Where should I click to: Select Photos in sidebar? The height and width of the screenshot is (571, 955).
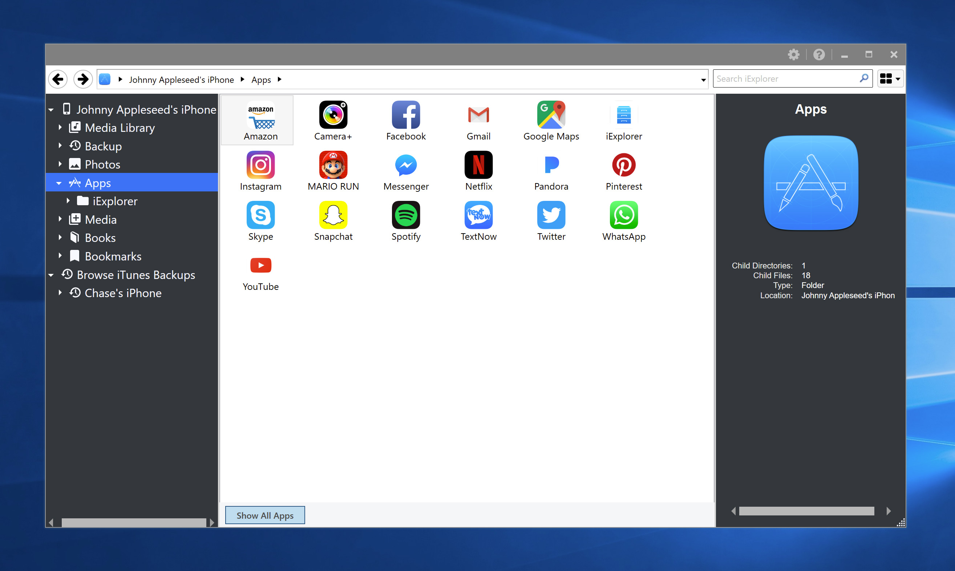pyautogui.click(x=102, y=165)
